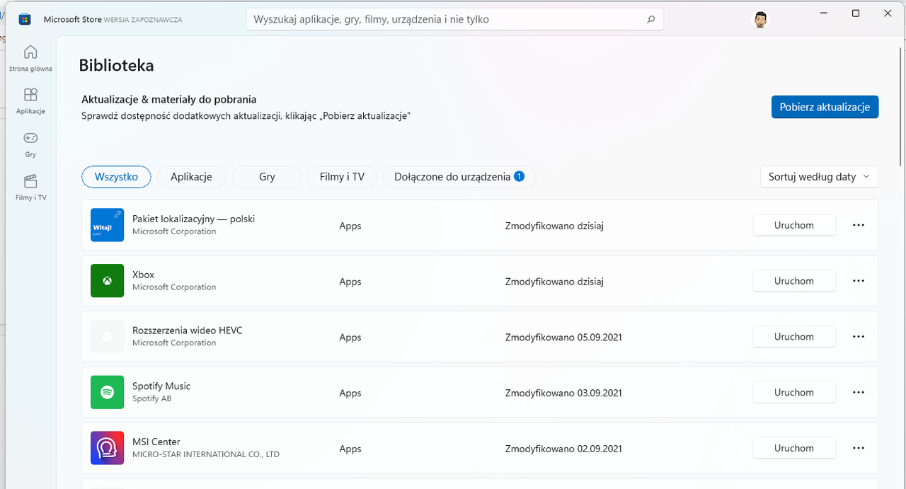This screenshot has height=489, width=906.
Task: Click the search magnifier icon
Action: coord(651,20)
